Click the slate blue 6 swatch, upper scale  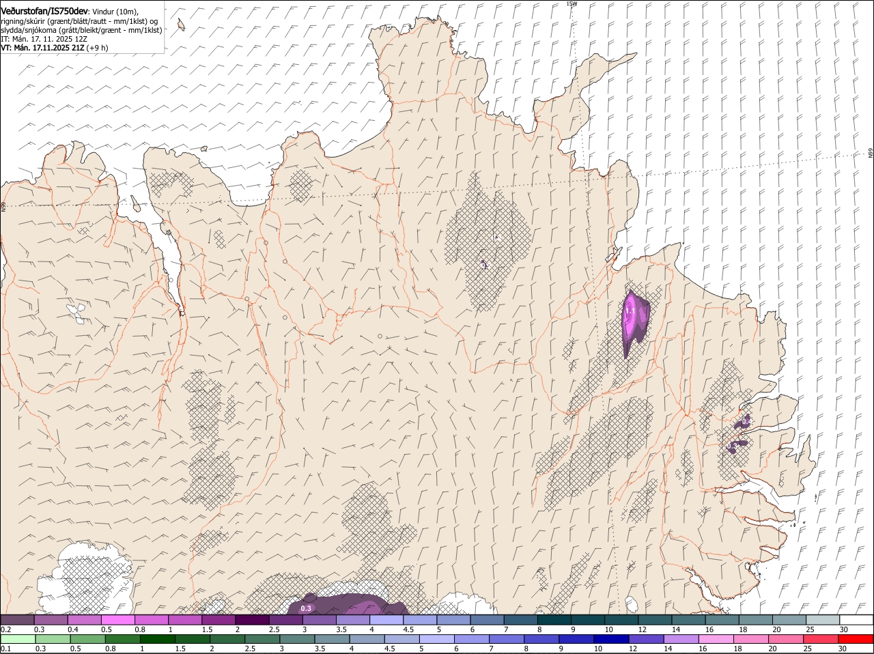coord(488,620)
